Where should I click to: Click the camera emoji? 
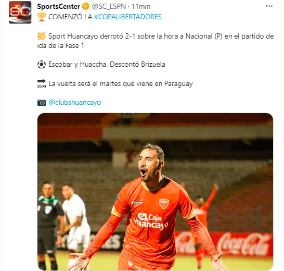[42, 103]
